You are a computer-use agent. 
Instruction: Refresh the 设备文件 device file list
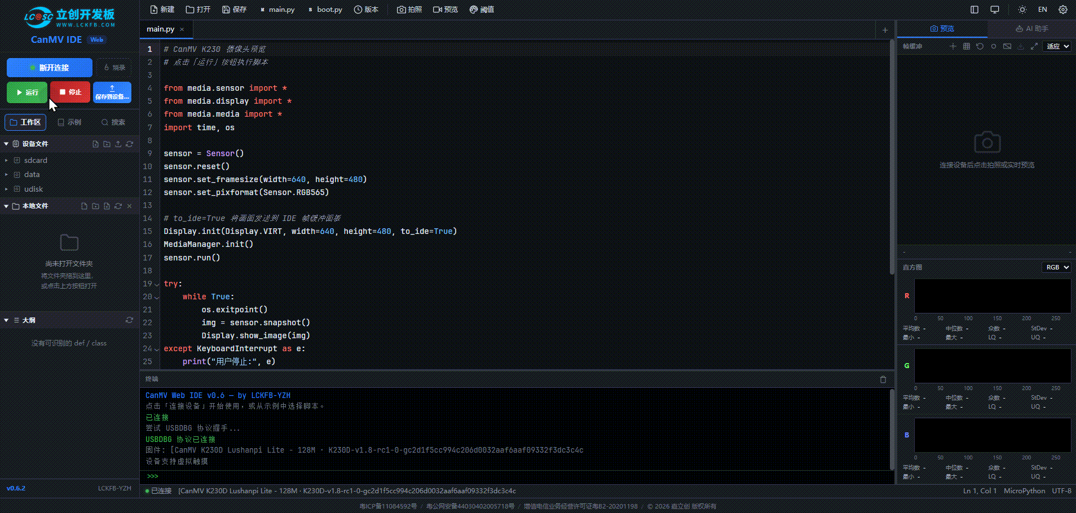130,144
